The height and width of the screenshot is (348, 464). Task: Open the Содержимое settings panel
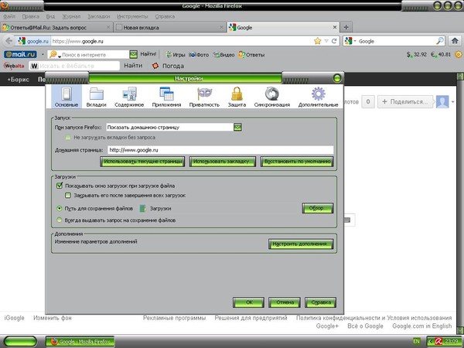(129, 97)
